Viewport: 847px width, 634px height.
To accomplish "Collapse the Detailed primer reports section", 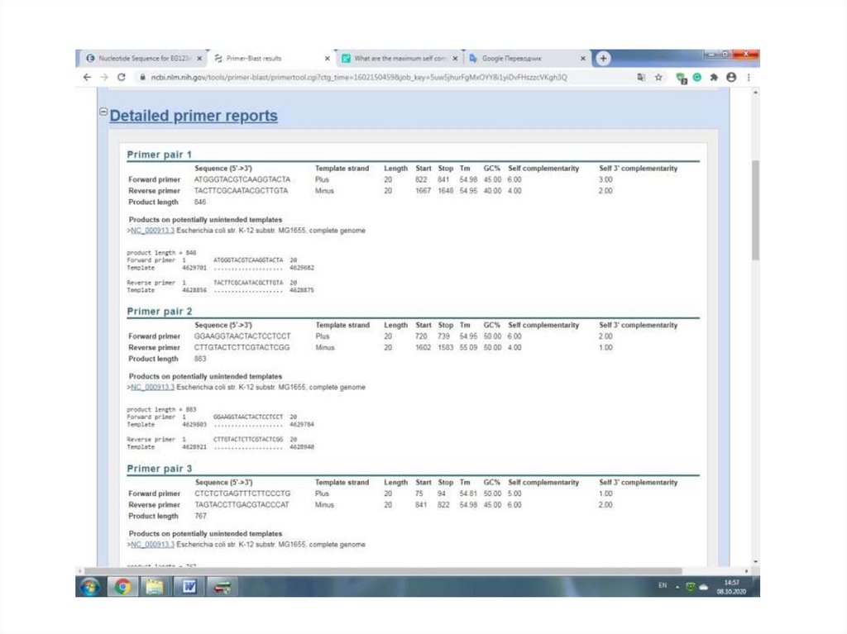I will (103, 112).
